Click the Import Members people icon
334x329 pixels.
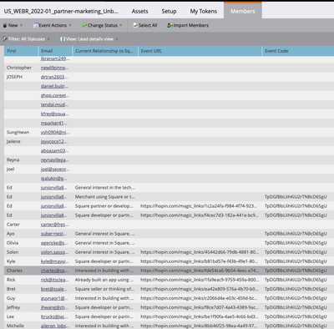click(170, 25)
